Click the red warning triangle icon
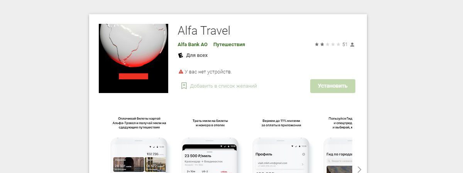This screenshot has width=463, height=173. click(x=181, y=72)
